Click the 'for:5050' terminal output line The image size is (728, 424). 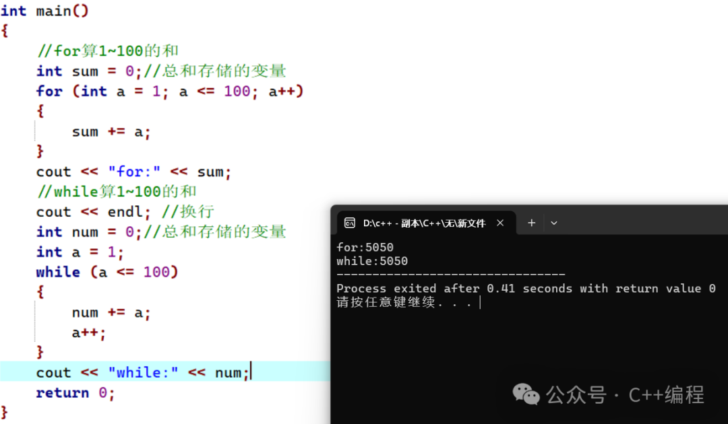click(365, 248)
